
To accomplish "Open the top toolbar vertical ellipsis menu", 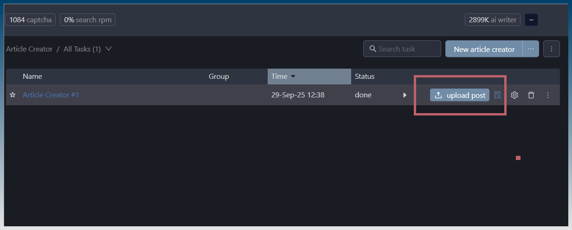I will click(551, 49).
